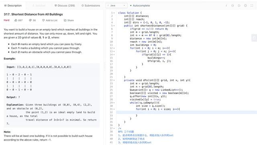
Task: Open the Discuss (299) tab
Action: pos(65,6)
